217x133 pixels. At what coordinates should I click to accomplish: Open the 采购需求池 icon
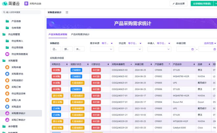(7, 74)
